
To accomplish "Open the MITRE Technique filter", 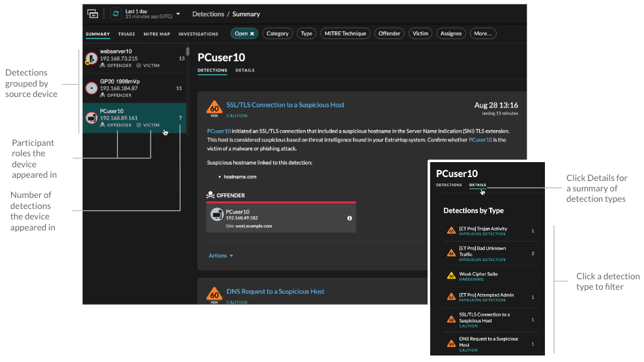I will tap(345, 34).
